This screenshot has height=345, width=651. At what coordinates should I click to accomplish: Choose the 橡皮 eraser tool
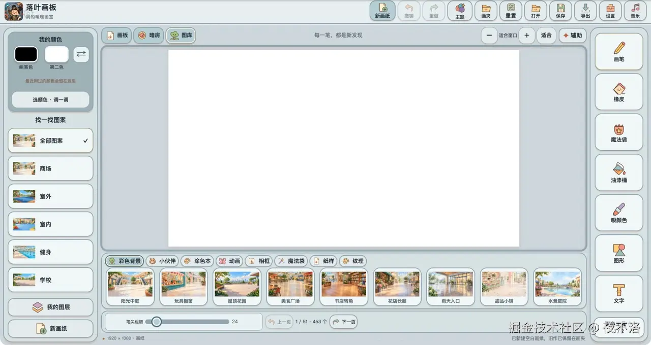click(x=619, y=92)
